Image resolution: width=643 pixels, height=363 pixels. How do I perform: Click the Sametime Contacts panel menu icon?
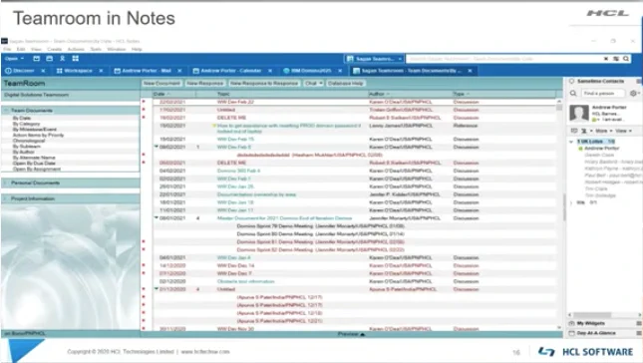tap(638, 81)
